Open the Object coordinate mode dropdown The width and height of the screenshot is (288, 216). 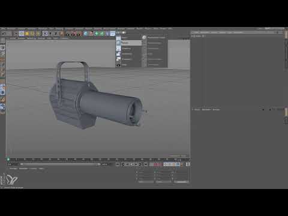point(146,182)
